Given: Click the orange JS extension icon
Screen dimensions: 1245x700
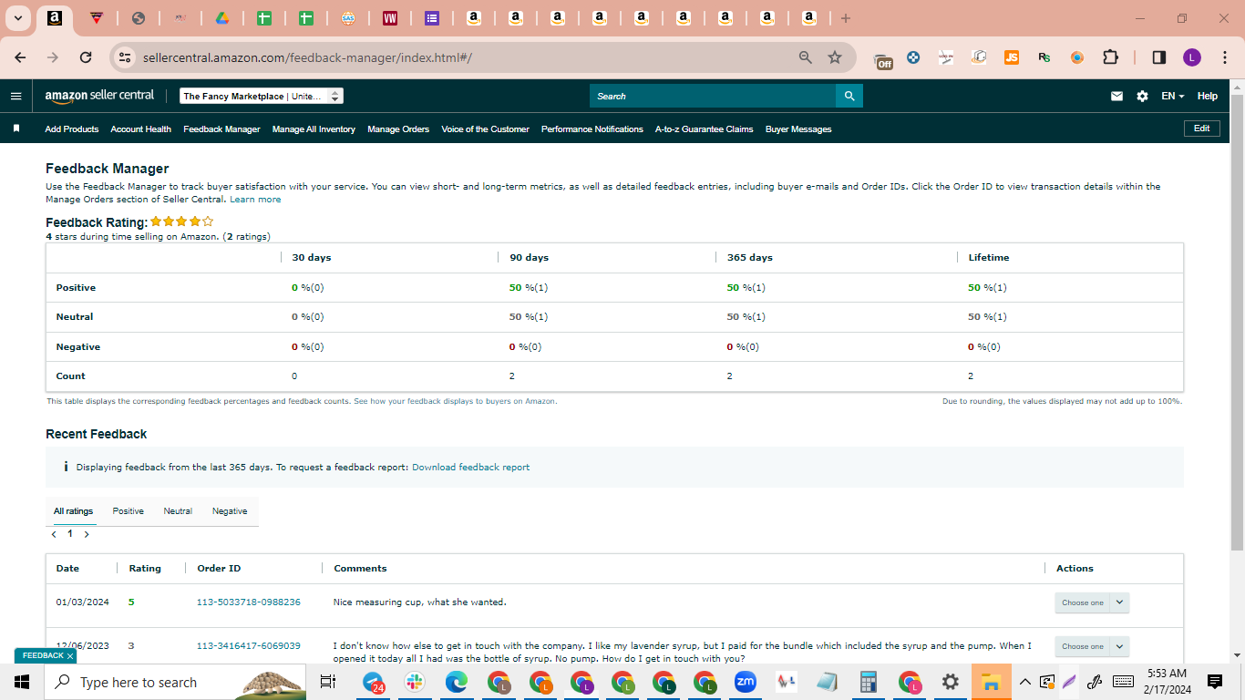Looking at the screenshot, I should [x=1012, y=57].
